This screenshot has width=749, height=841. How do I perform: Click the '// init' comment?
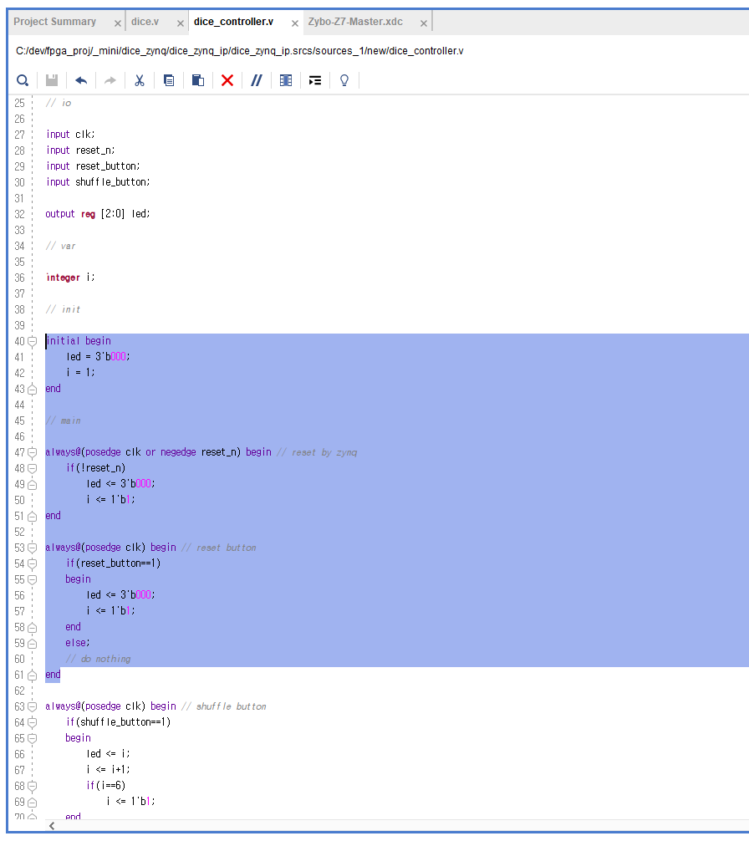[63, 309]
